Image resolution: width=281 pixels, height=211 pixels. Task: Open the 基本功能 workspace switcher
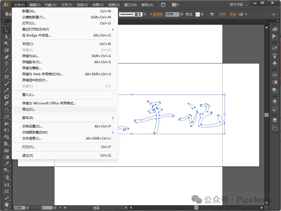[238, 4]
